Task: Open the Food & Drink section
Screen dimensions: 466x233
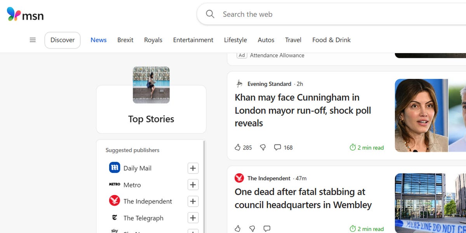Action: [x=332, y=40]
